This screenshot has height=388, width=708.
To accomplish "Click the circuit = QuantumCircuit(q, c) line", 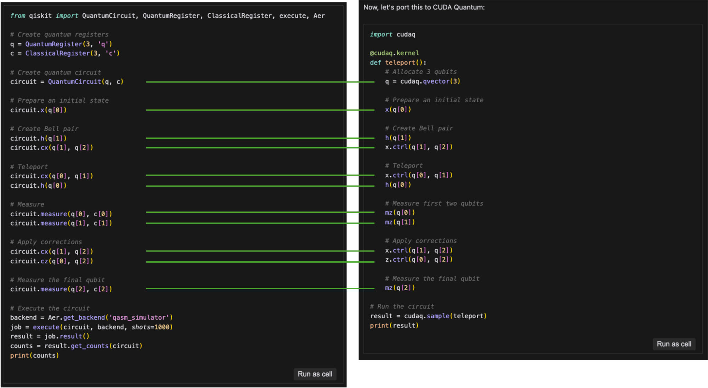I will pos(67,81).
